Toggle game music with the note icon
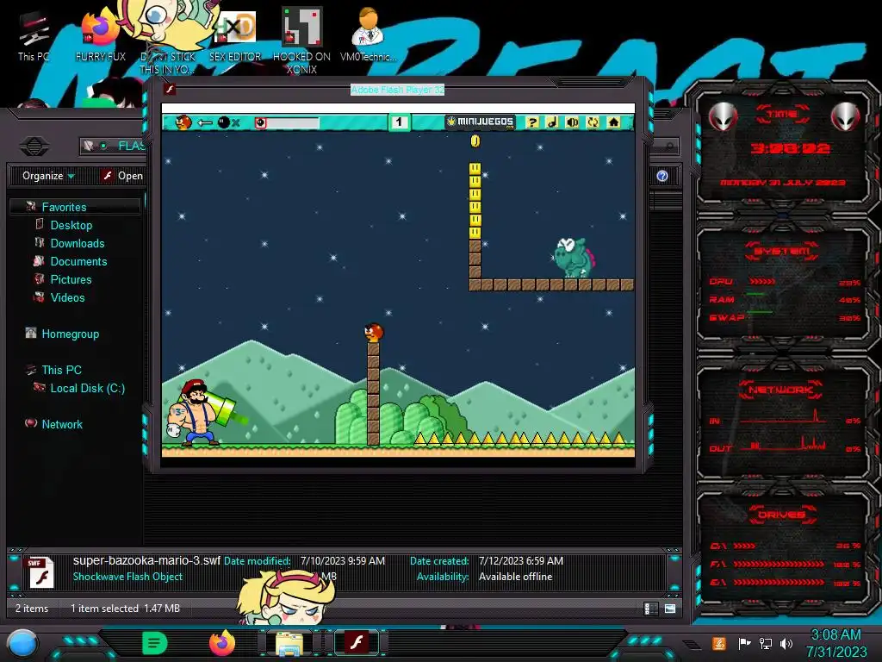Screen dimensions: 882x662 pos(552,122)
